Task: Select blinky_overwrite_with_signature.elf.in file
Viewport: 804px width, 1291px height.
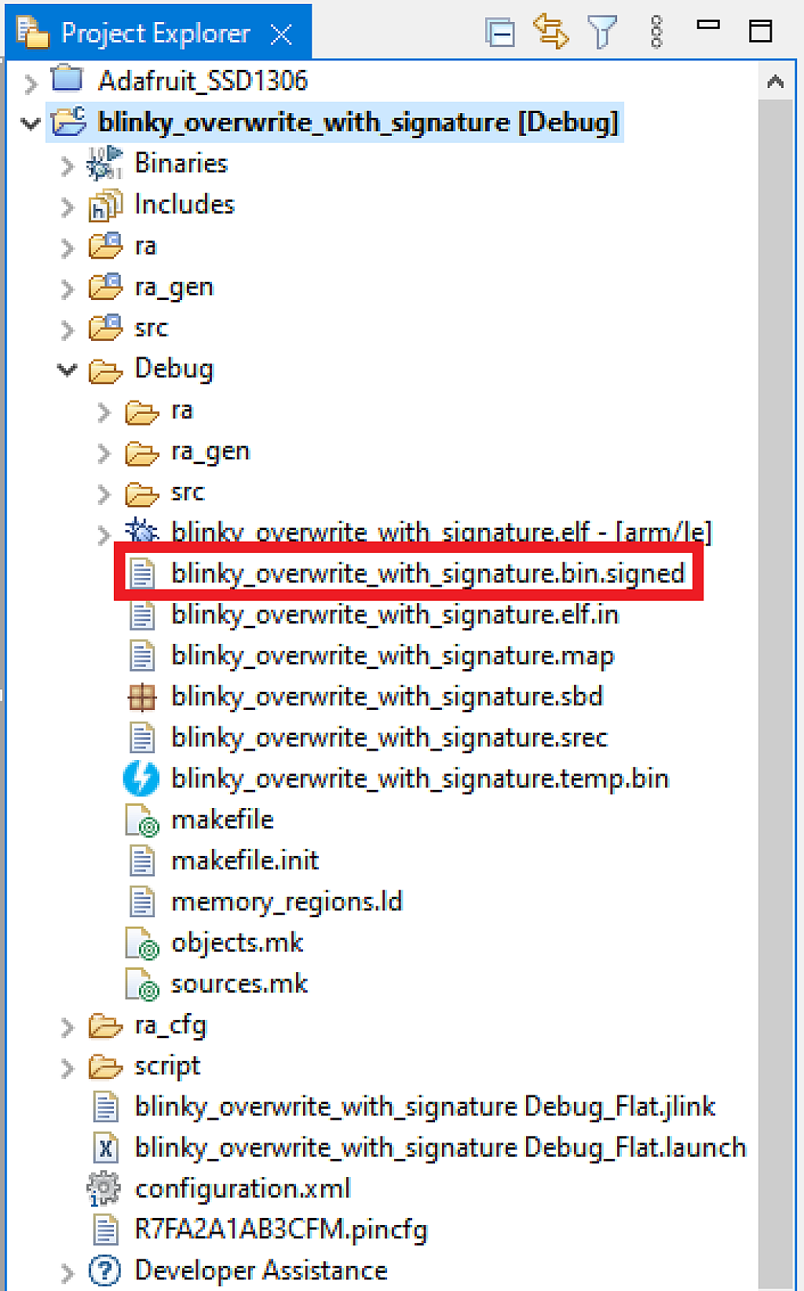Action: [395, 614]
